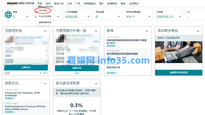This screenshot has height=115, width=205.
Task: Open the more options of 新闻 card
Action: [147, 31]
